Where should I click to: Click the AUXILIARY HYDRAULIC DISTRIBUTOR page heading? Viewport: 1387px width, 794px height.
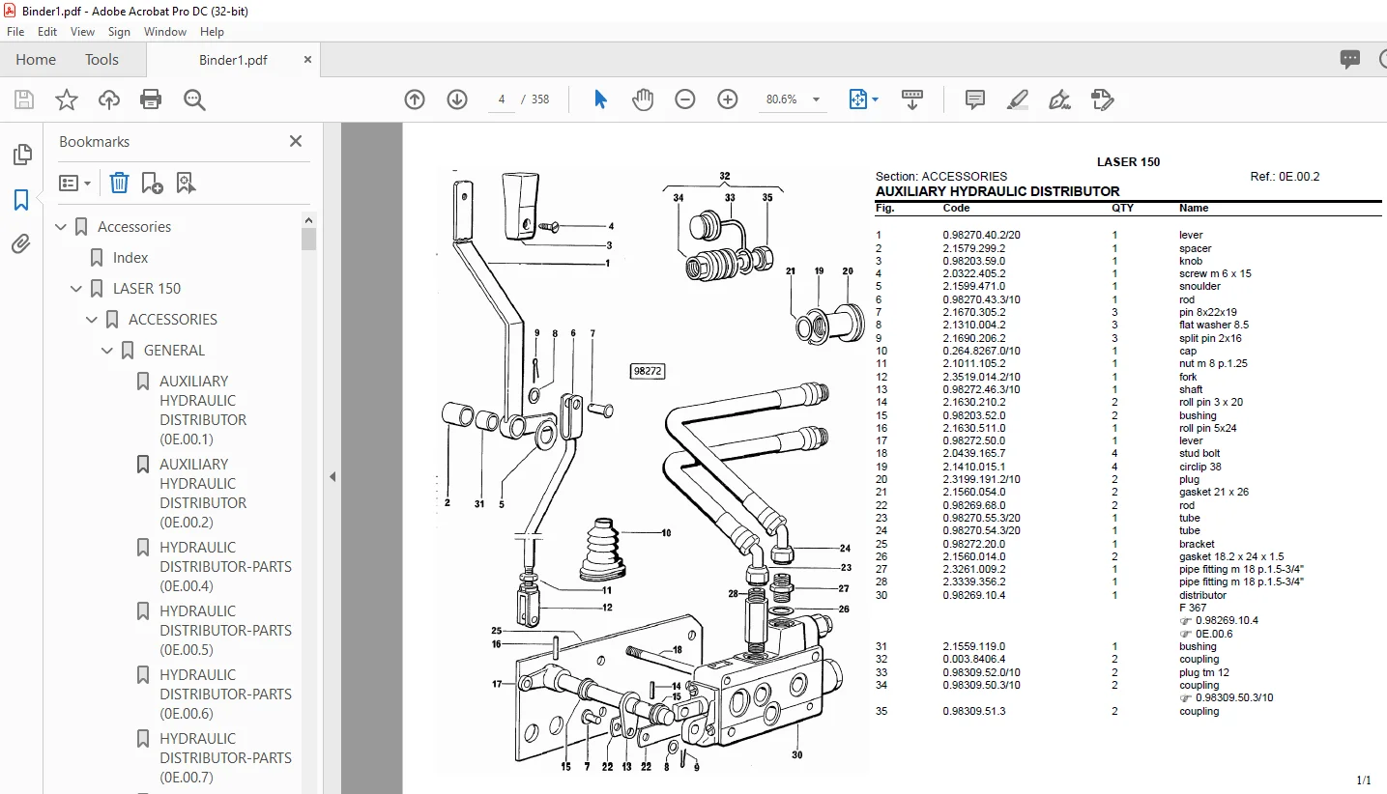point(997,191)
